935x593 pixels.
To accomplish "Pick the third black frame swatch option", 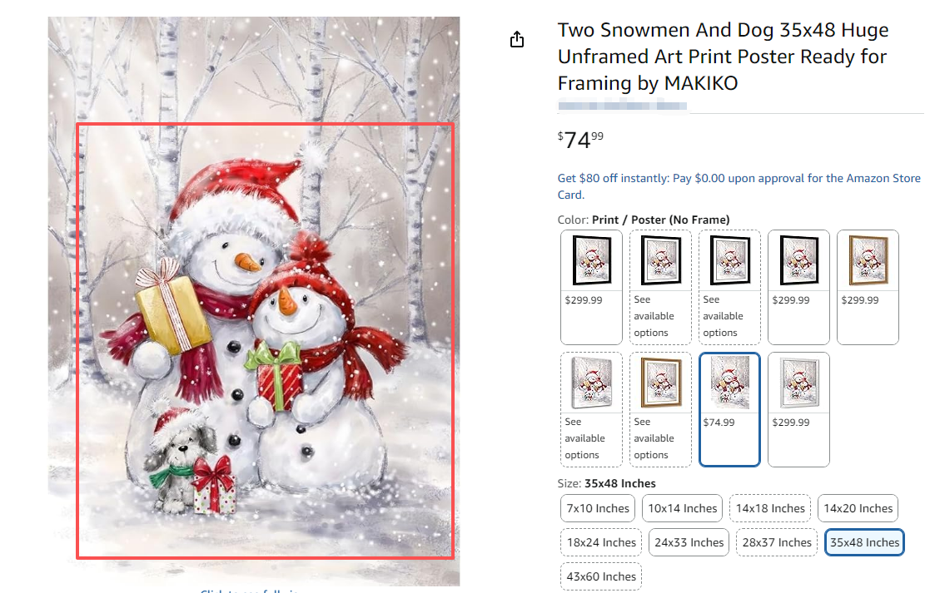I will pos(729,287).
